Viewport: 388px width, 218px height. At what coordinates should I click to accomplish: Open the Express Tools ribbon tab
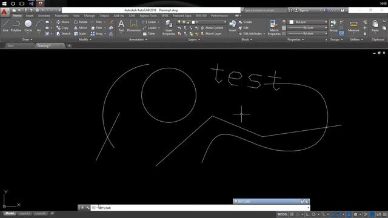tap(148, 16)
